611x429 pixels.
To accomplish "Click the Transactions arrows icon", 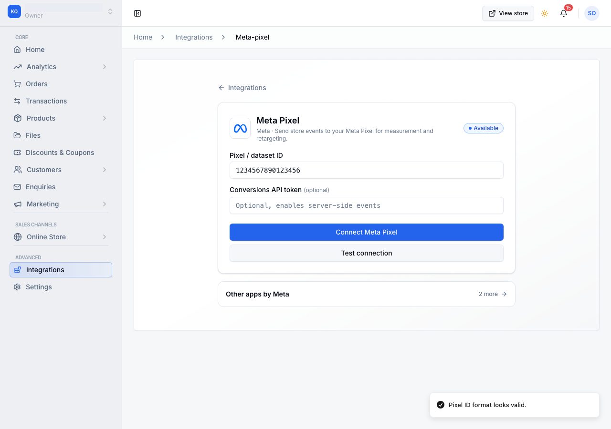I will pos(17,101).
